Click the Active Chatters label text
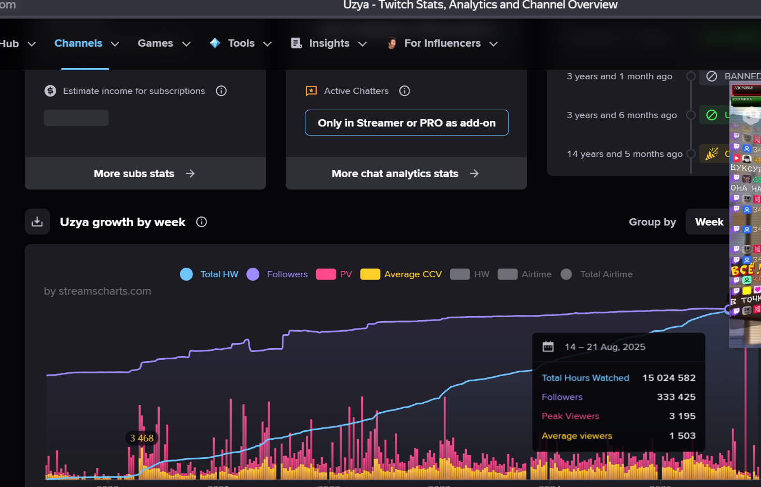Viewport: 761px width, 487px height. coord(356,91)
